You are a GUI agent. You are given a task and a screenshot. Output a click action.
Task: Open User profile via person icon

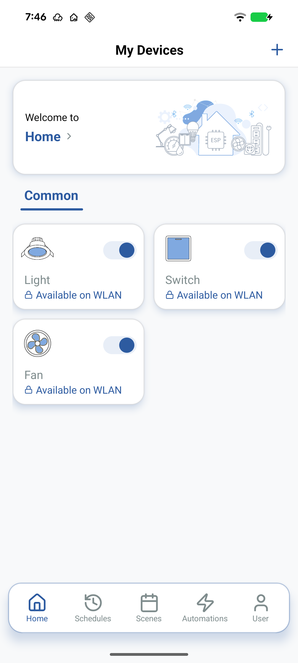pyautogui.click(x=261, y=603)
